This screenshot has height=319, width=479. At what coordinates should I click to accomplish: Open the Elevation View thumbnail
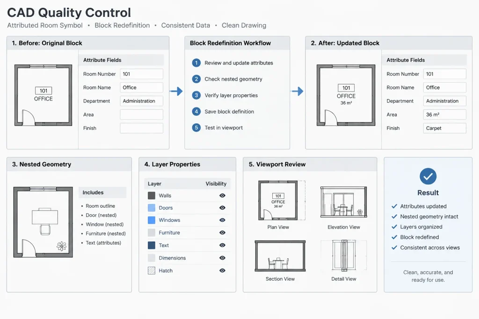[344, 202]
